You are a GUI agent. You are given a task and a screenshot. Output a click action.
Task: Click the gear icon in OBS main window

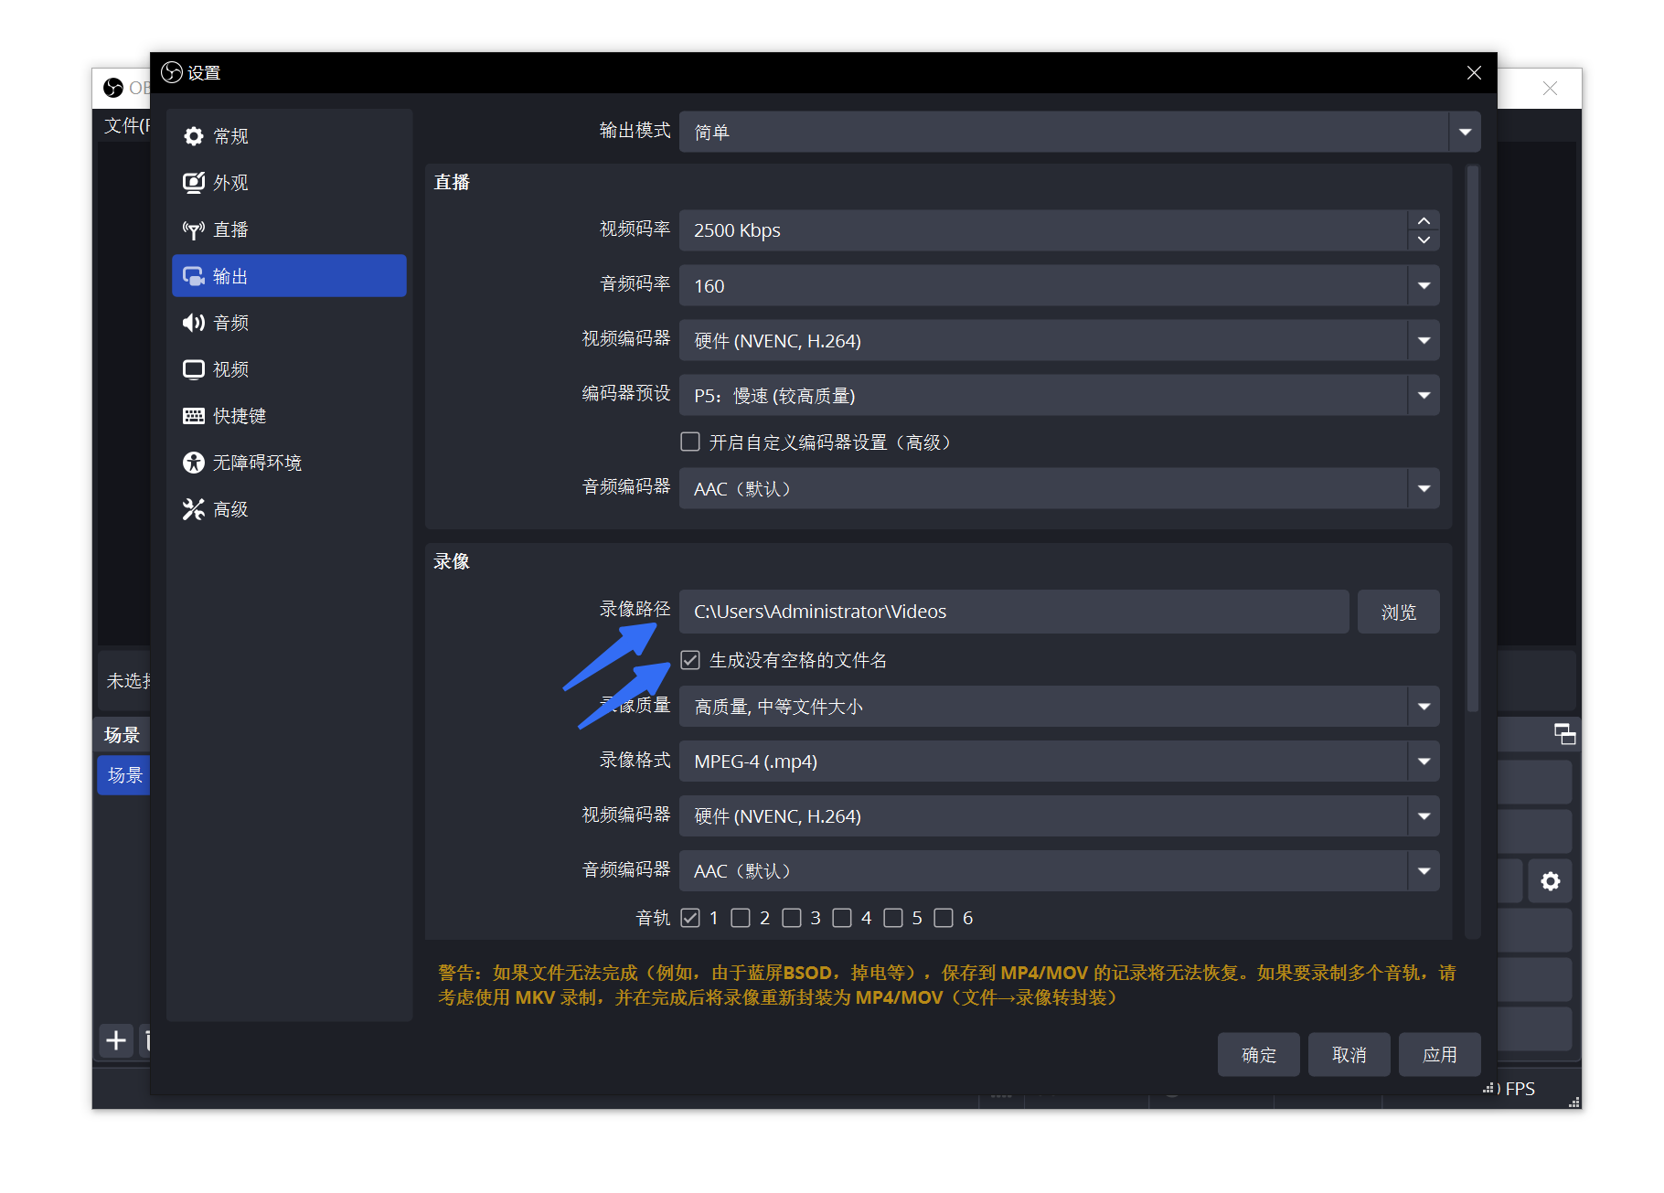(1551, 881)
